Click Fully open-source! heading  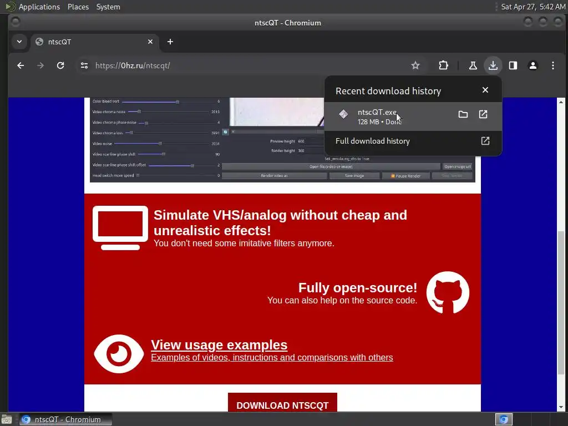point(358,288)
